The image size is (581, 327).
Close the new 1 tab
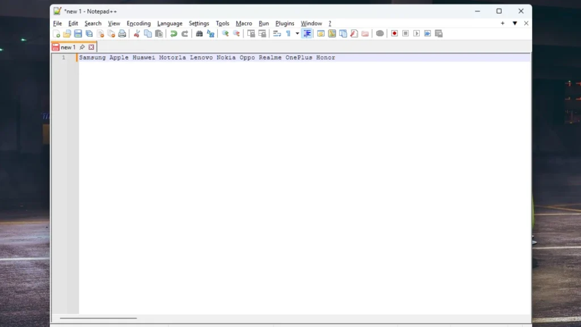coord(91,47)
